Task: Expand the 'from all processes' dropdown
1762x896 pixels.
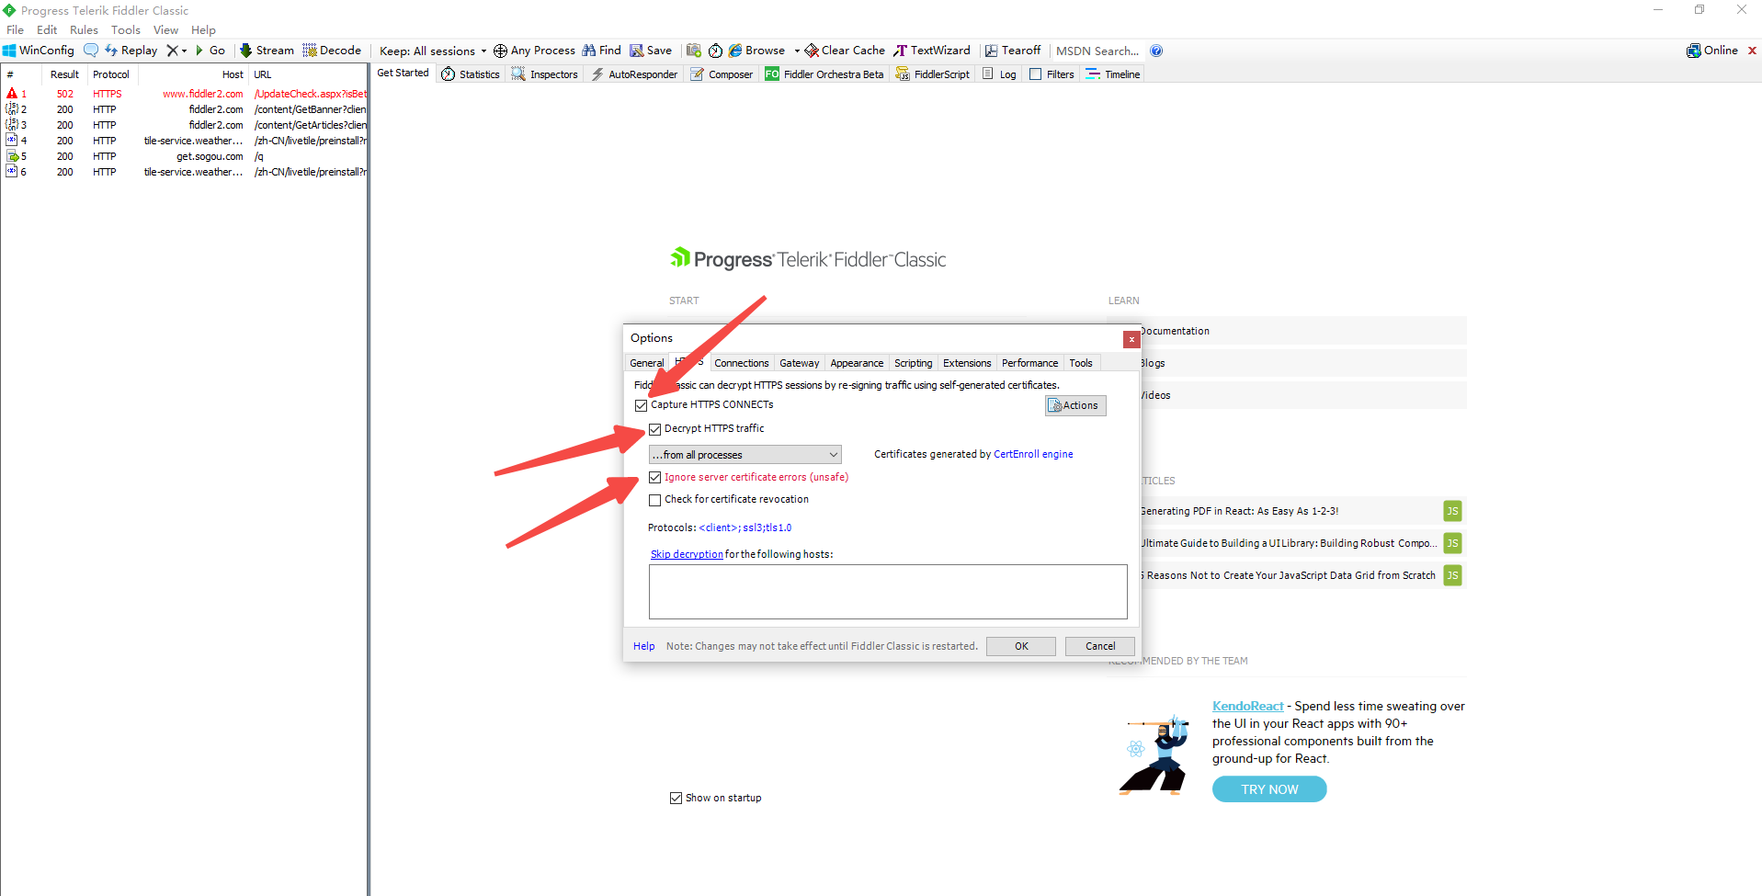Action: coord(745,455)
